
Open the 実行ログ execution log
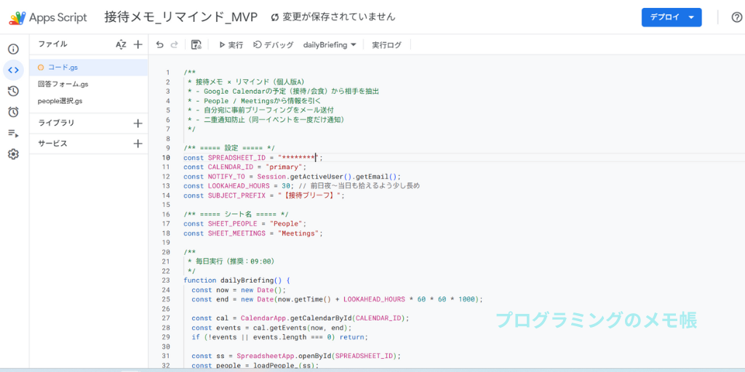point(386,45)
